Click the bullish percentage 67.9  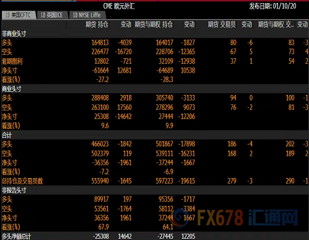[x=104, y=227]
